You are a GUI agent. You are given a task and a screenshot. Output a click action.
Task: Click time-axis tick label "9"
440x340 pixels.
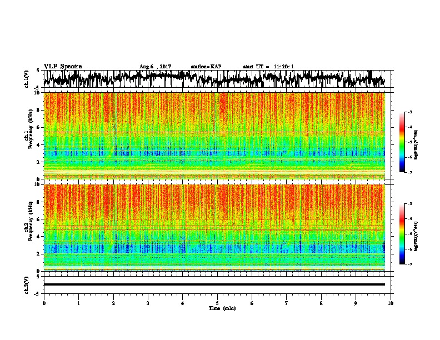(x=356, y=303)
